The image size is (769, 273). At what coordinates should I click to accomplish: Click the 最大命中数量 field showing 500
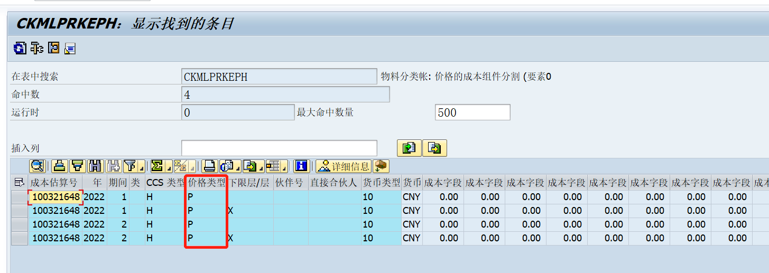472,112
